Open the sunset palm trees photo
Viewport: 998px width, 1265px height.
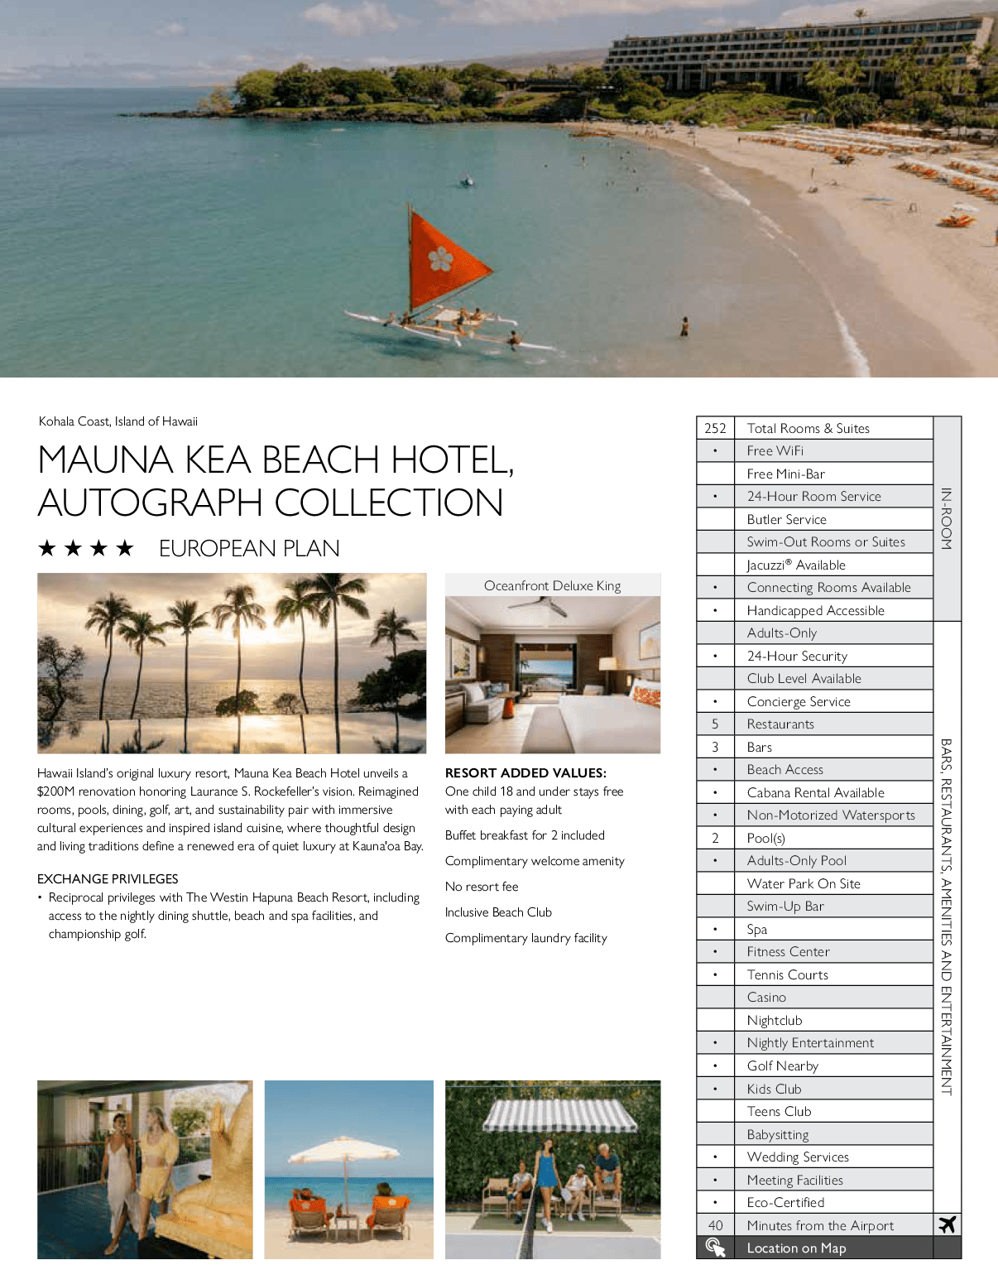232,663
